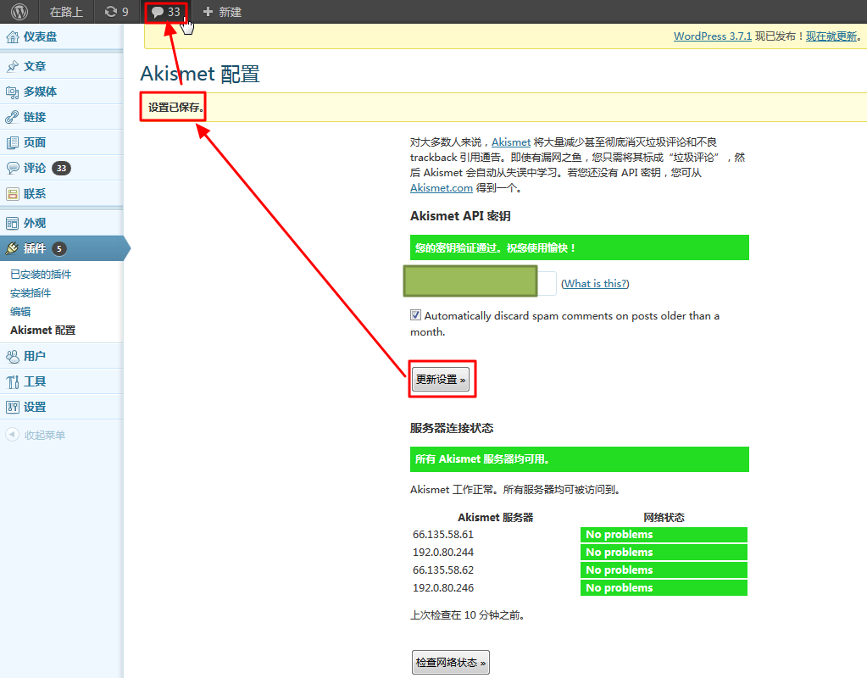
Task: Open the WordPress 3.7.1 link
Action: point(712,36)
